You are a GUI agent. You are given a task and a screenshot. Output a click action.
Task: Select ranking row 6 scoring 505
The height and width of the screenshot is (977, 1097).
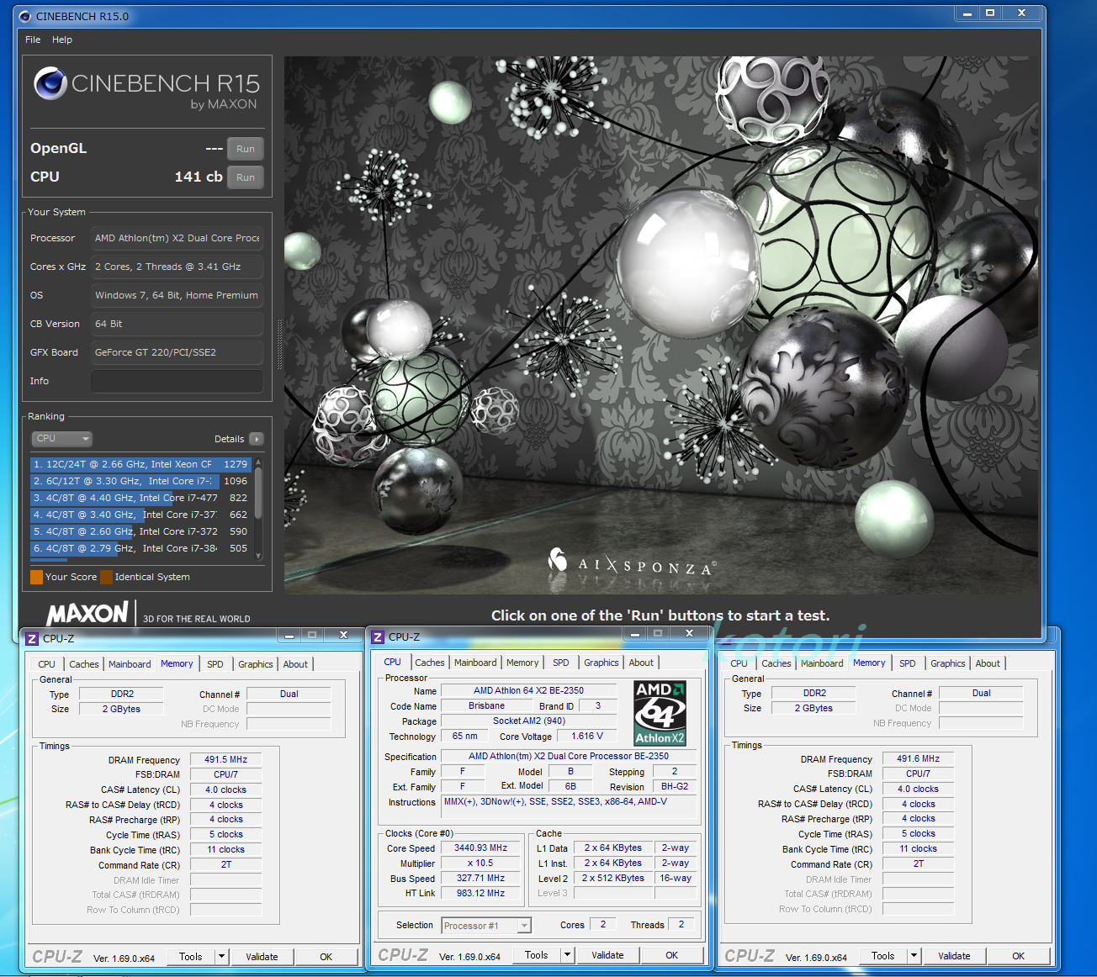[140, 548]
